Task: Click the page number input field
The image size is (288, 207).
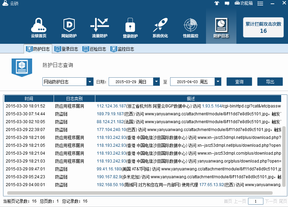Action: coord(256,201)
